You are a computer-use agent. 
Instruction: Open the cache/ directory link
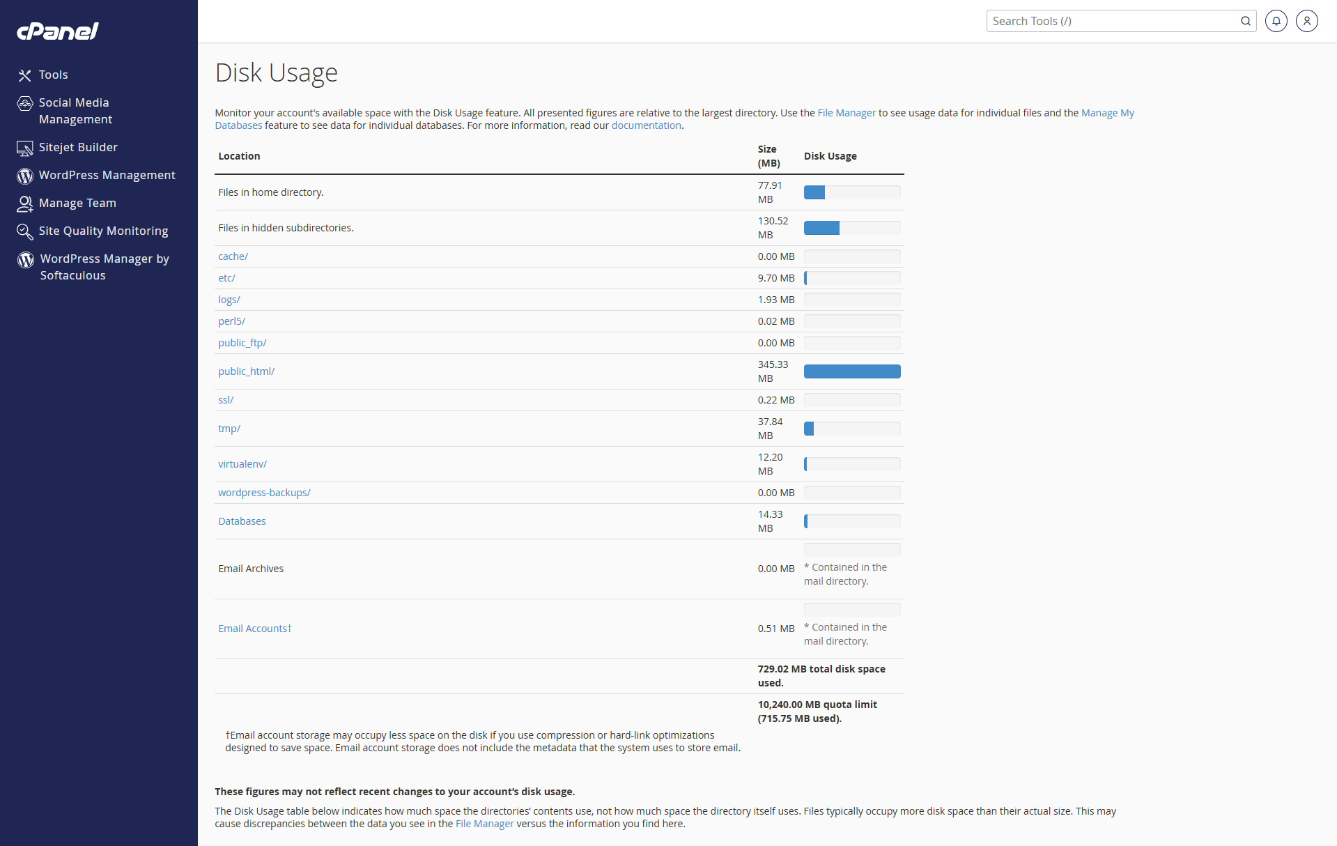tap(233, 256)
